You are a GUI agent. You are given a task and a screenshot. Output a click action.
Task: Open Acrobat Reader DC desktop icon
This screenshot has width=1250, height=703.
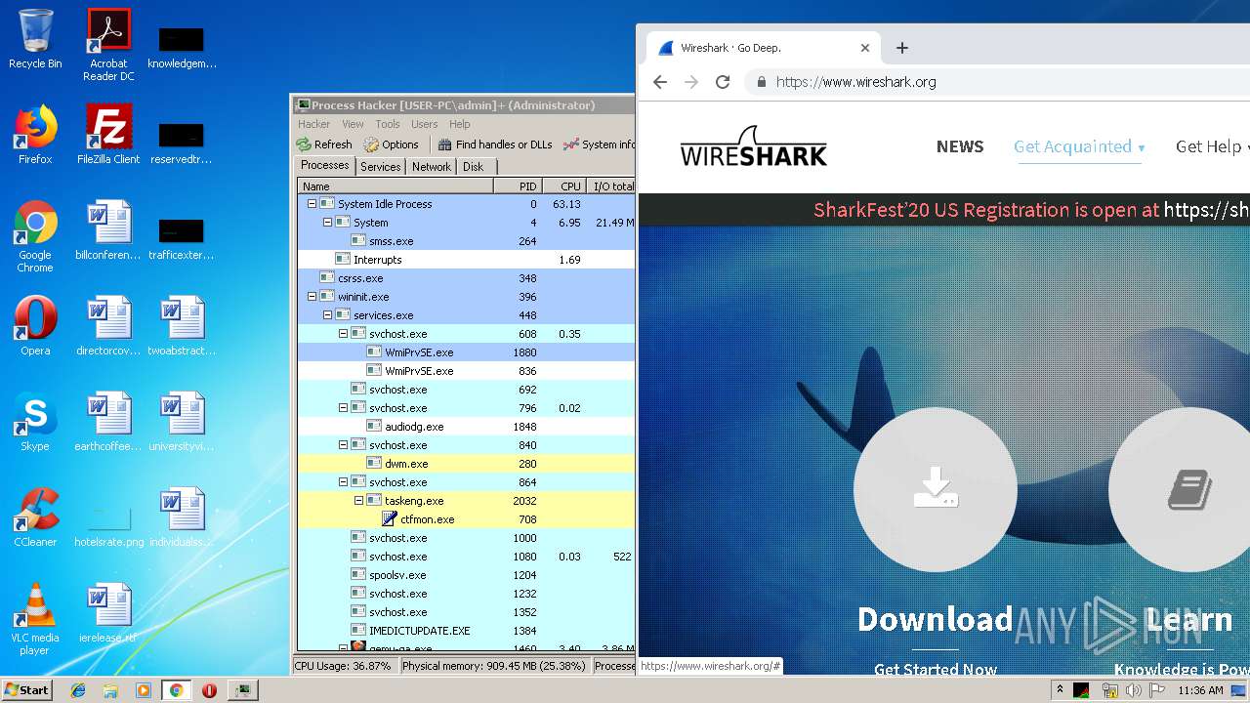[108, 45]
